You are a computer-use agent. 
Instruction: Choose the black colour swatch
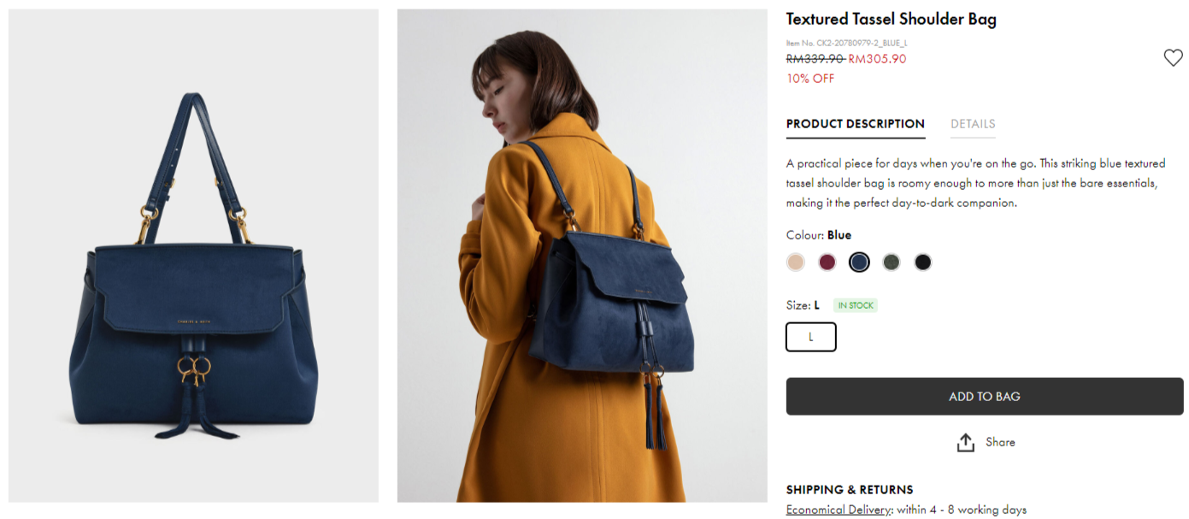tap(922, 262)
